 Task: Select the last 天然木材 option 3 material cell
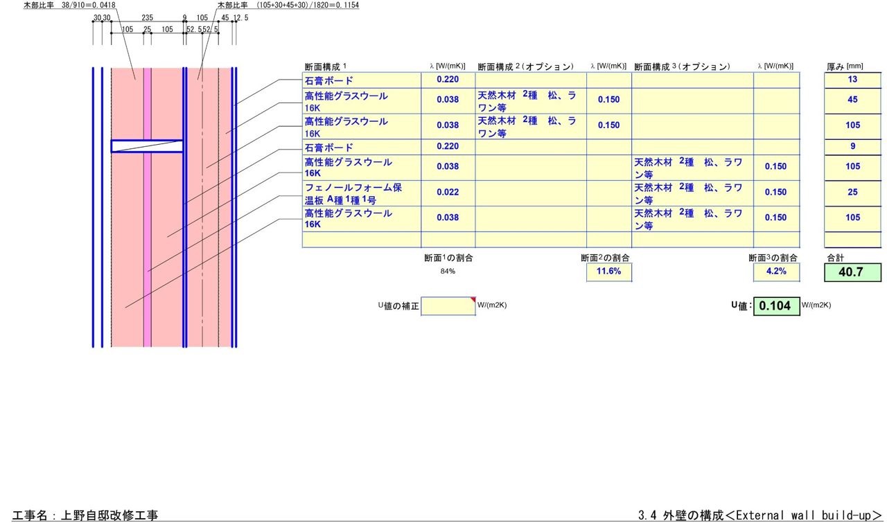pyautogui.click(x=692, y=218)
